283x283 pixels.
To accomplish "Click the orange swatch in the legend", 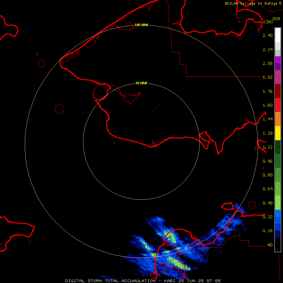I will [x=278, y=119].
